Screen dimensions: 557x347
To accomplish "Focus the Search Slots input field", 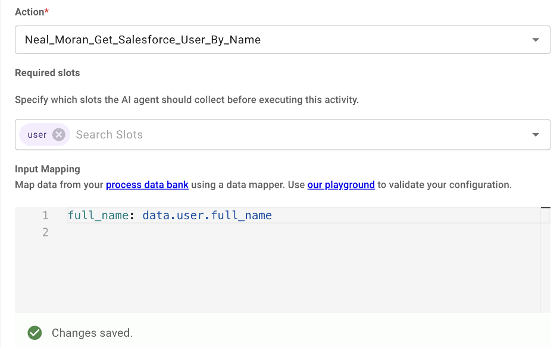I will click(298, 135).
